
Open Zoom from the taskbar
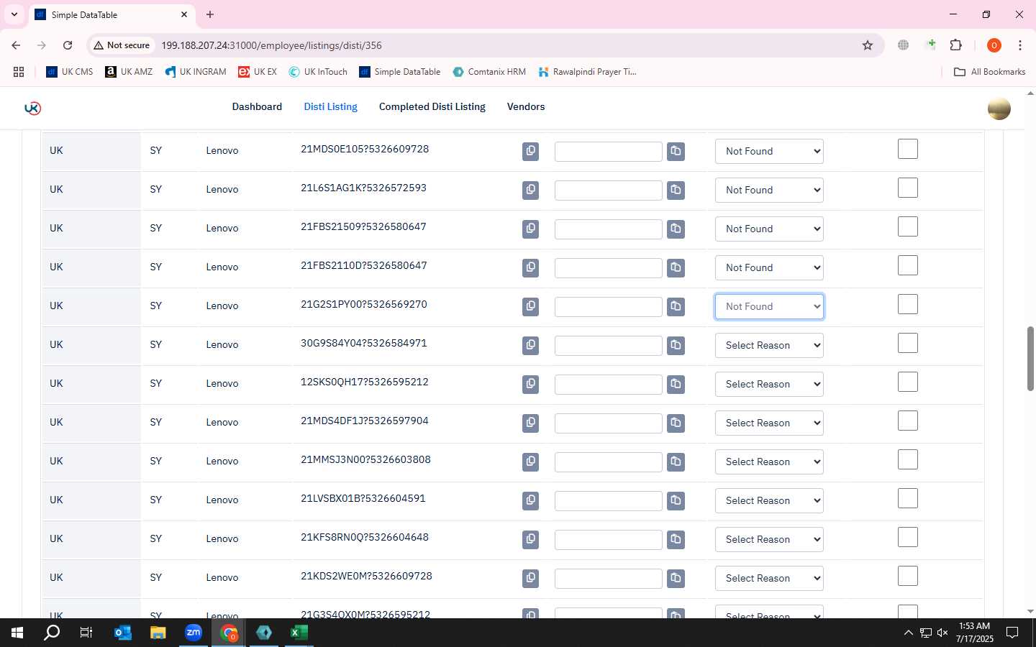(x=194, y=633)
